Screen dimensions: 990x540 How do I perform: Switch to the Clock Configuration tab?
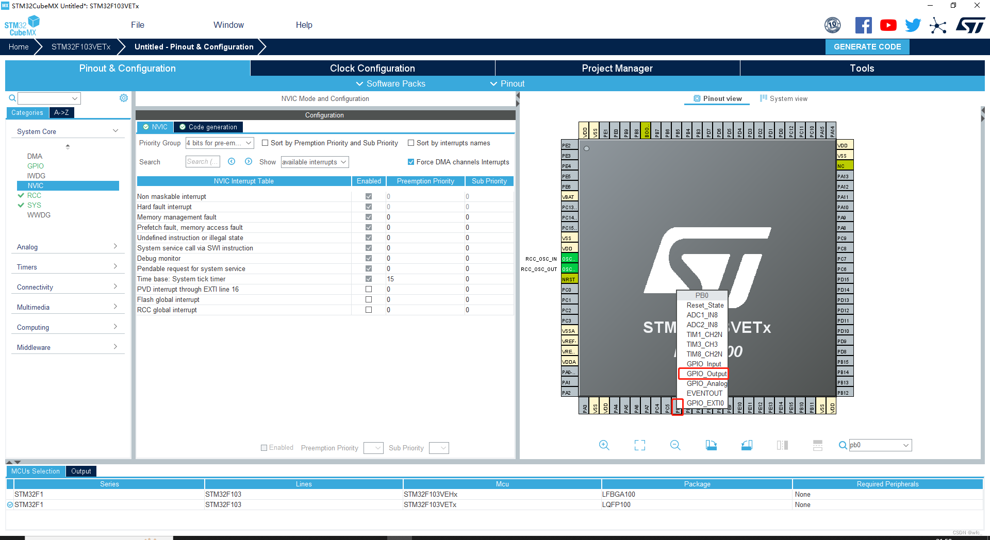point(372,68)
